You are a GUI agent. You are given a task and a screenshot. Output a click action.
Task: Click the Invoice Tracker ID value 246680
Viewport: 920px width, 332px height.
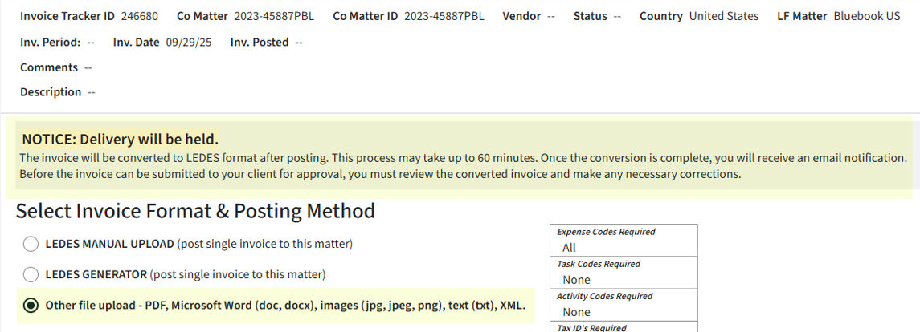tap(137, 16)
